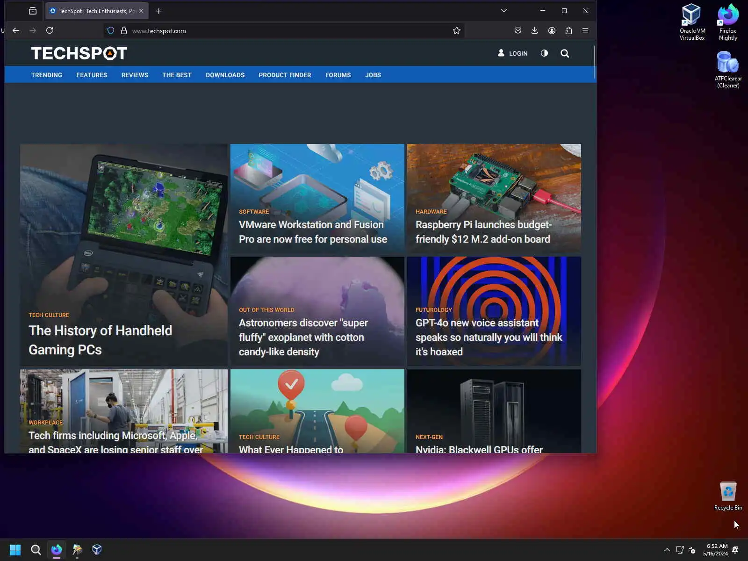Open the Raspberry Pi M.2 add-on article
The width and height of the screenshot is (748, 561).
coord(483,232)
